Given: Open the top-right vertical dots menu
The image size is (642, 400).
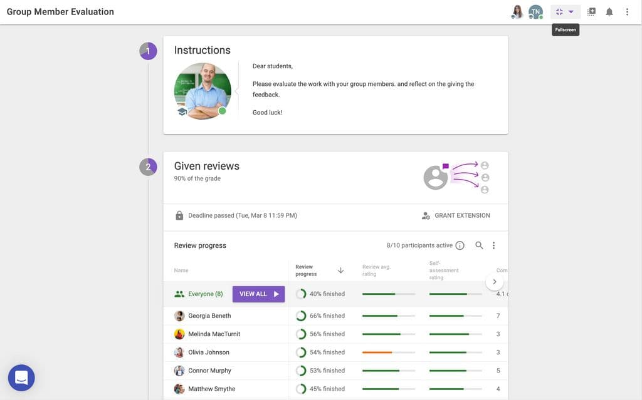Looking at the screenshot, I should coord(627,12).
